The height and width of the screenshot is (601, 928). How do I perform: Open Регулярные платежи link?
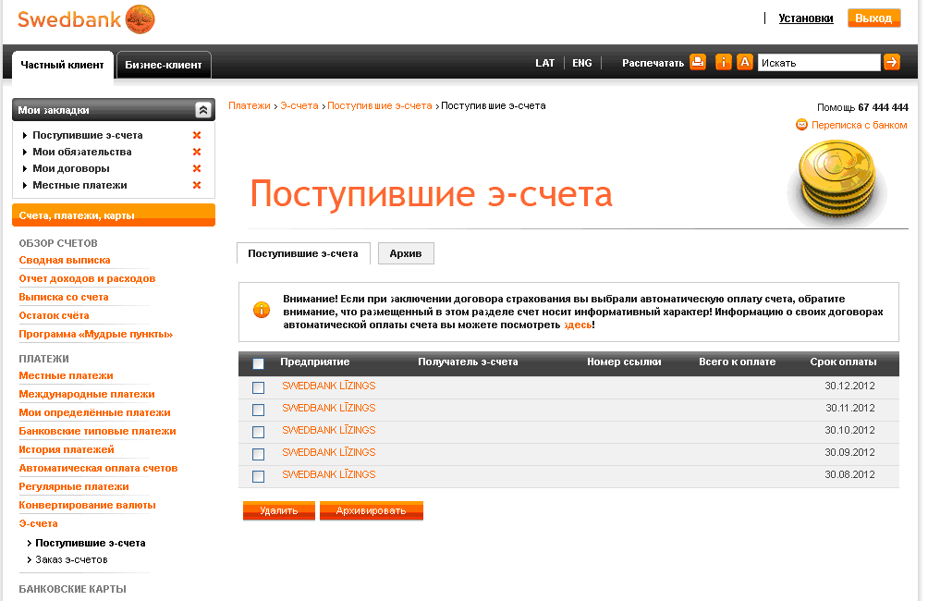pyautogui.click(x=74, y=486)
